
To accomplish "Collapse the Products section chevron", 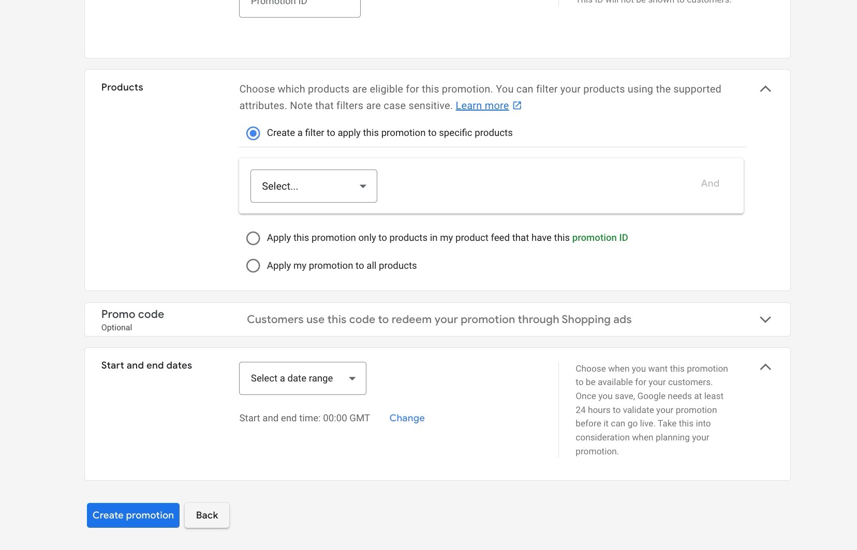I will [x=765, y=89].
